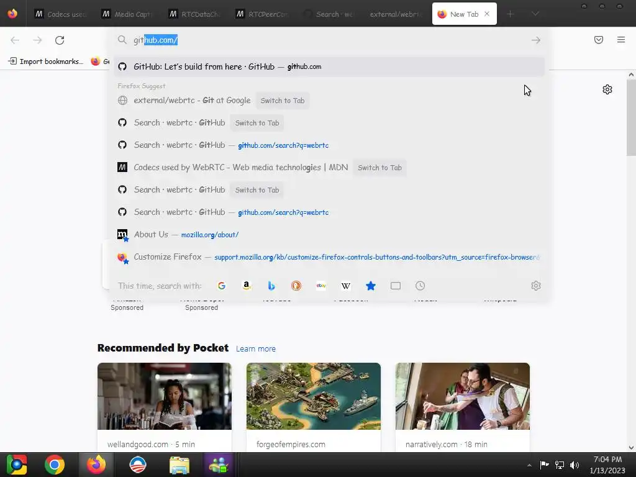Click the Firefox taskbar icon
The image size is (636, 477).
coord(96,465)
